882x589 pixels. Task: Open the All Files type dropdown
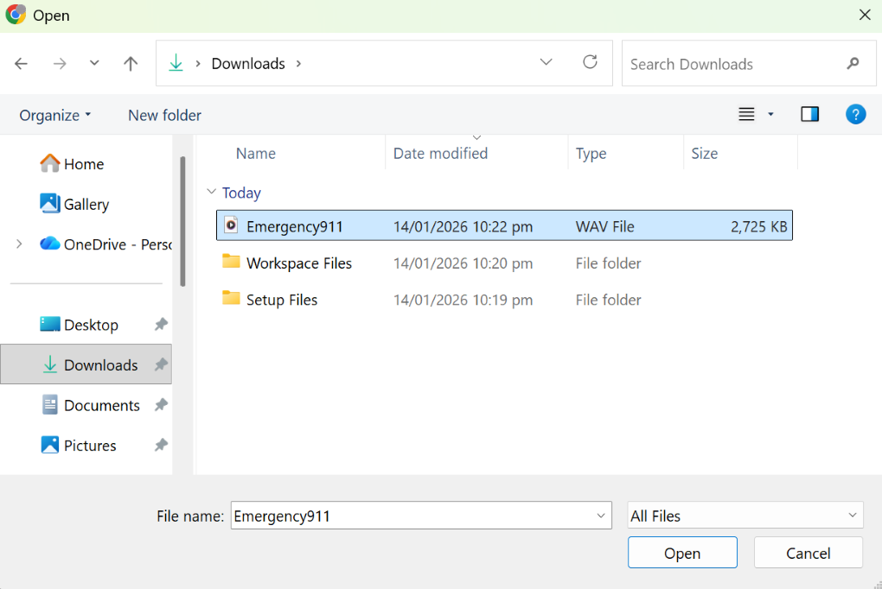click(745, 516)
